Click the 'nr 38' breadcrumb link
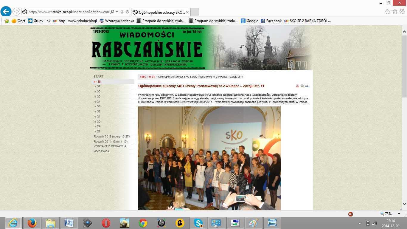This screenshot has width=407, height=229. (152, 77)
